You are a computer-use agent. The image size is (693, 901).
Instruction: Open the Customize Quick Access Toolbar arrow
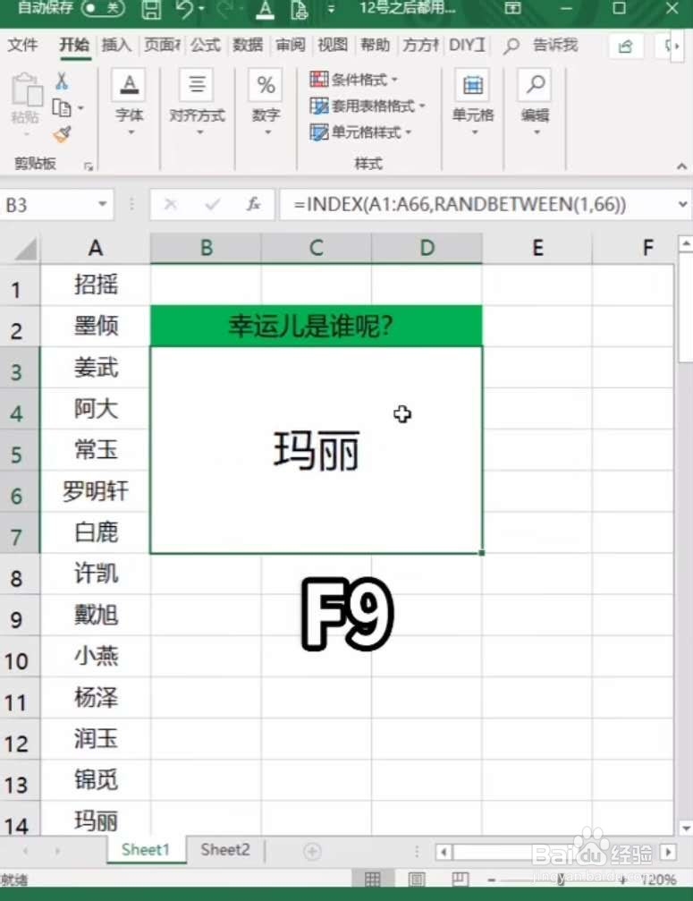(x=331, y=9)
